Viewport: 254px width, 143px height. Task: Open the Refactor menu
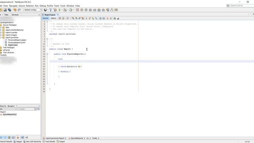pyautogui.click(x=30, y=6)
